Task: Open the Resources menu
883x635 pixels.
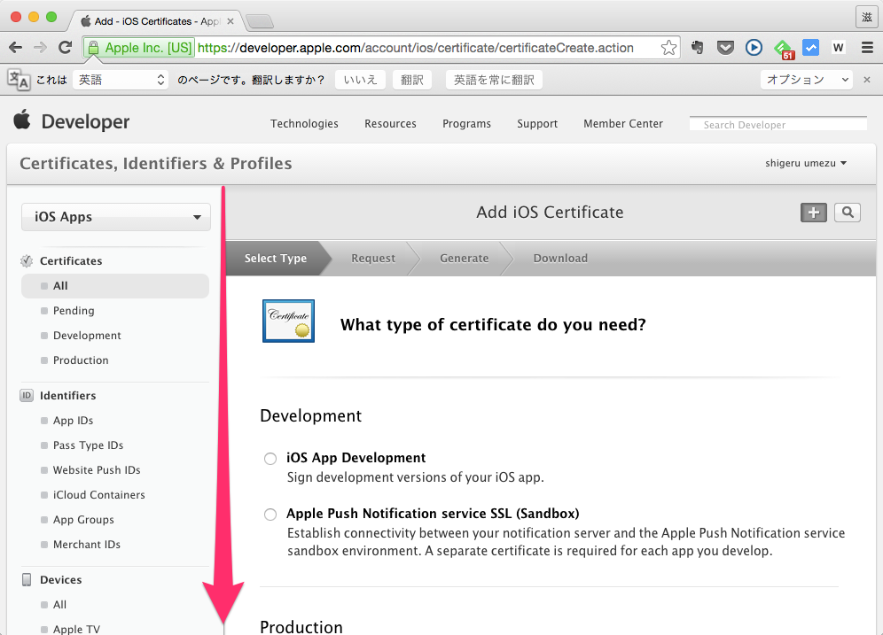Action: click(x=390, y=124)
